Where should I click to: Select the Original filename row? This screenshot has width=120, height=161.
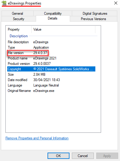click(x=51, y=91)
